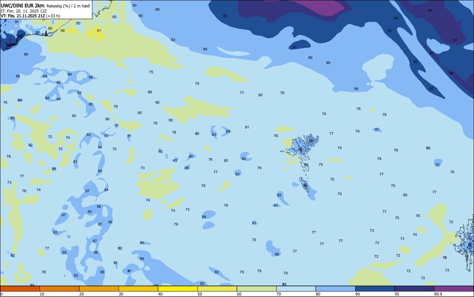Pick the 20–30 amber legend swatch
The width and height of the screenshot is (474, 297).
point(99,288)
